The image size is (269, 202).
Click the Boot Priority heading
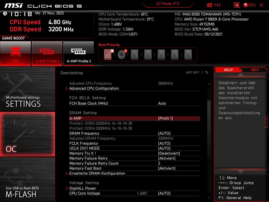tap(109, 45)
